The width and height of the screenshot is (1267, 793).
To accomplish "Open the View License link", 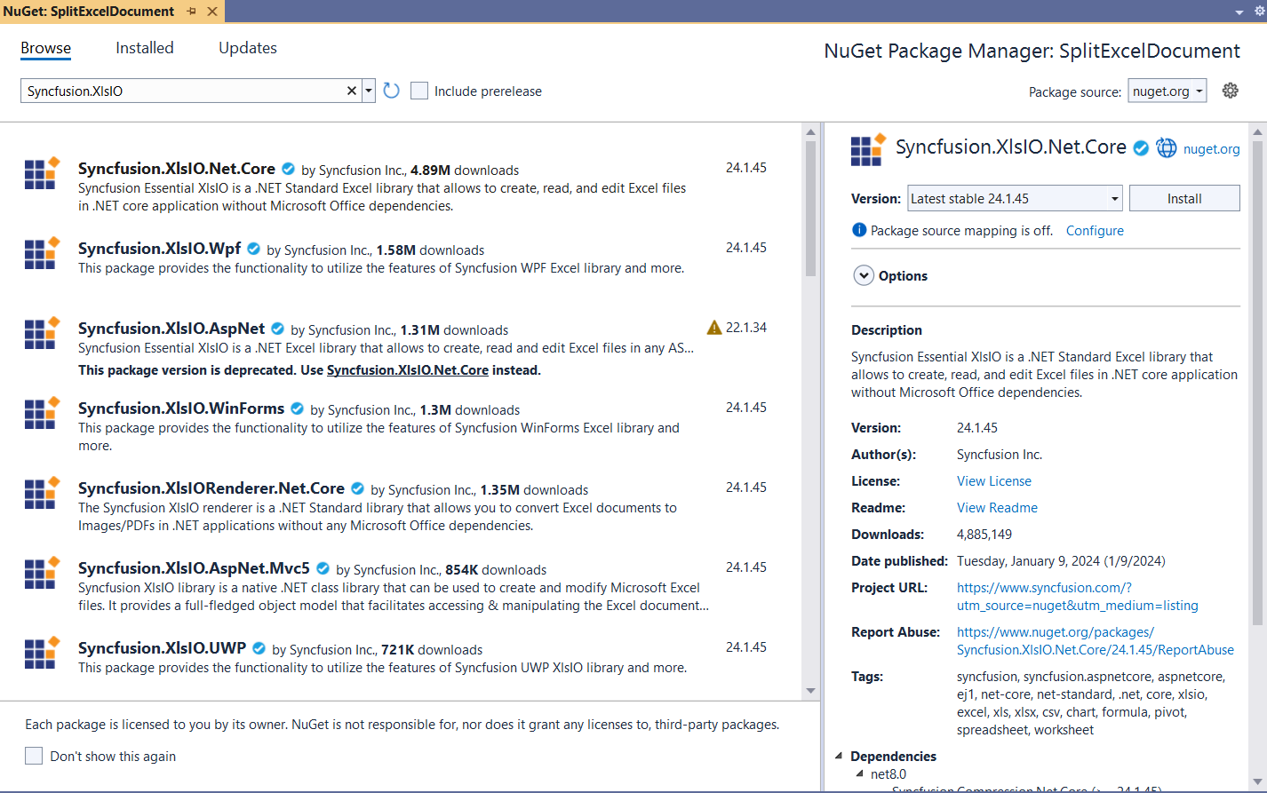I will [993, 481].
